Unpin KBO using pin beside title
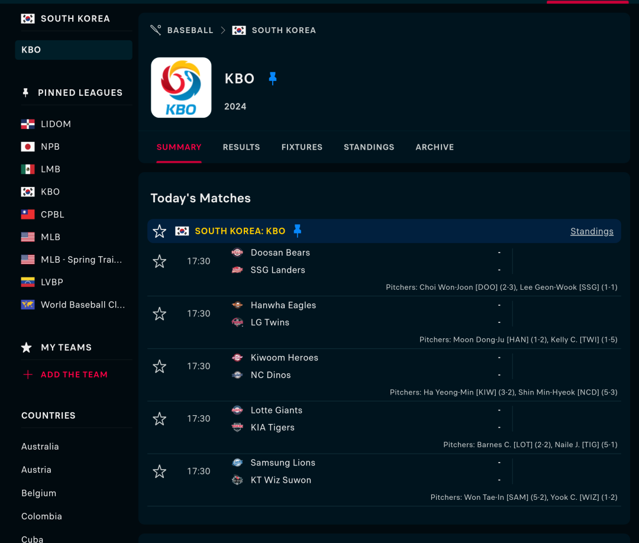The image size is (639, 543). coord(273,78)
